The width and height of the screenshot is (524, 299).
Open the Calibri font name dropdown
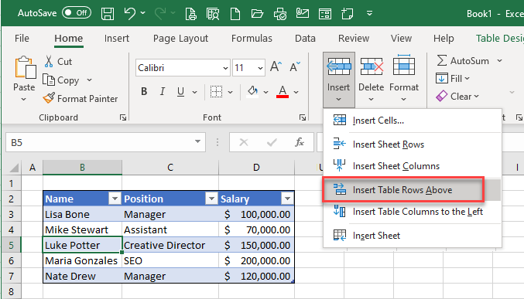point(225,68)
